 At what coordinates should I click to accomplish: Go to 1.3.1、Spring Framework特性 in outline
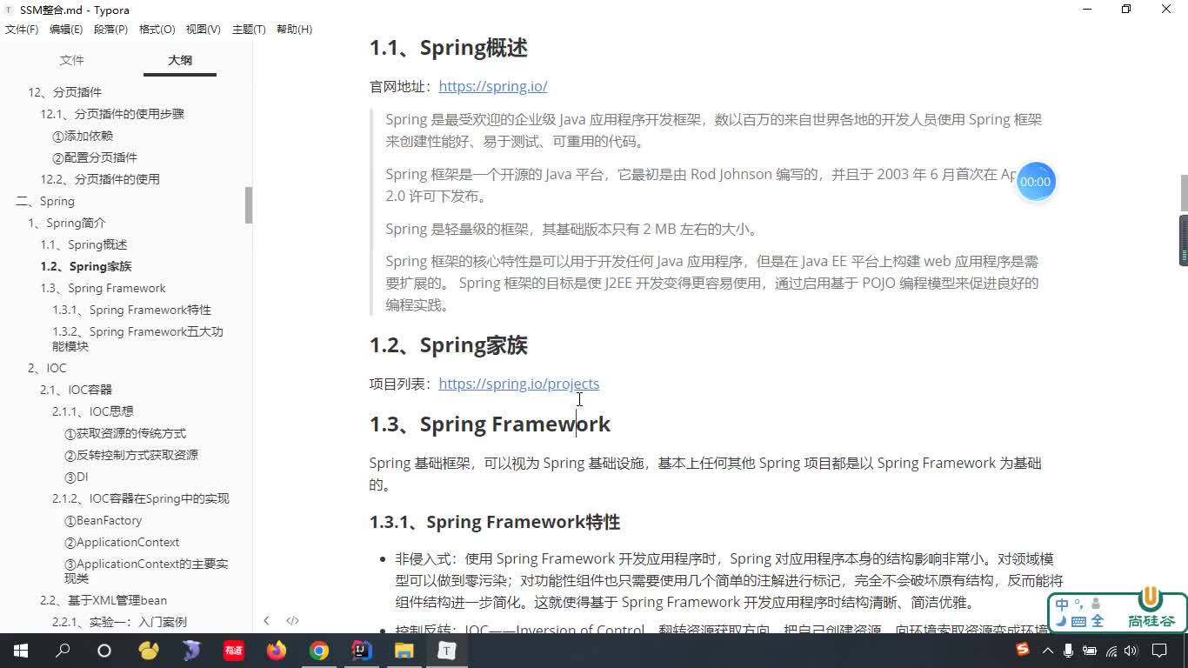(x=131, y=310)
